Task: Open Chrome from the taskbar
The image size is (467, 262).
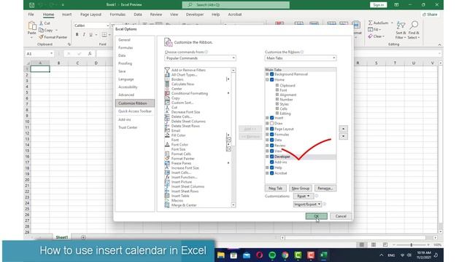Action: [x=285, y=255]
